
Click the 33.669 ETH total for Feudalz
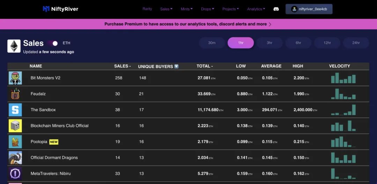[206, 94]
